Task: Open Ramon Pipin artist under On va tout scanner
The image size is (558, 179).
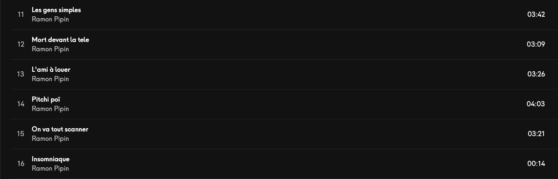Action: 50,139
